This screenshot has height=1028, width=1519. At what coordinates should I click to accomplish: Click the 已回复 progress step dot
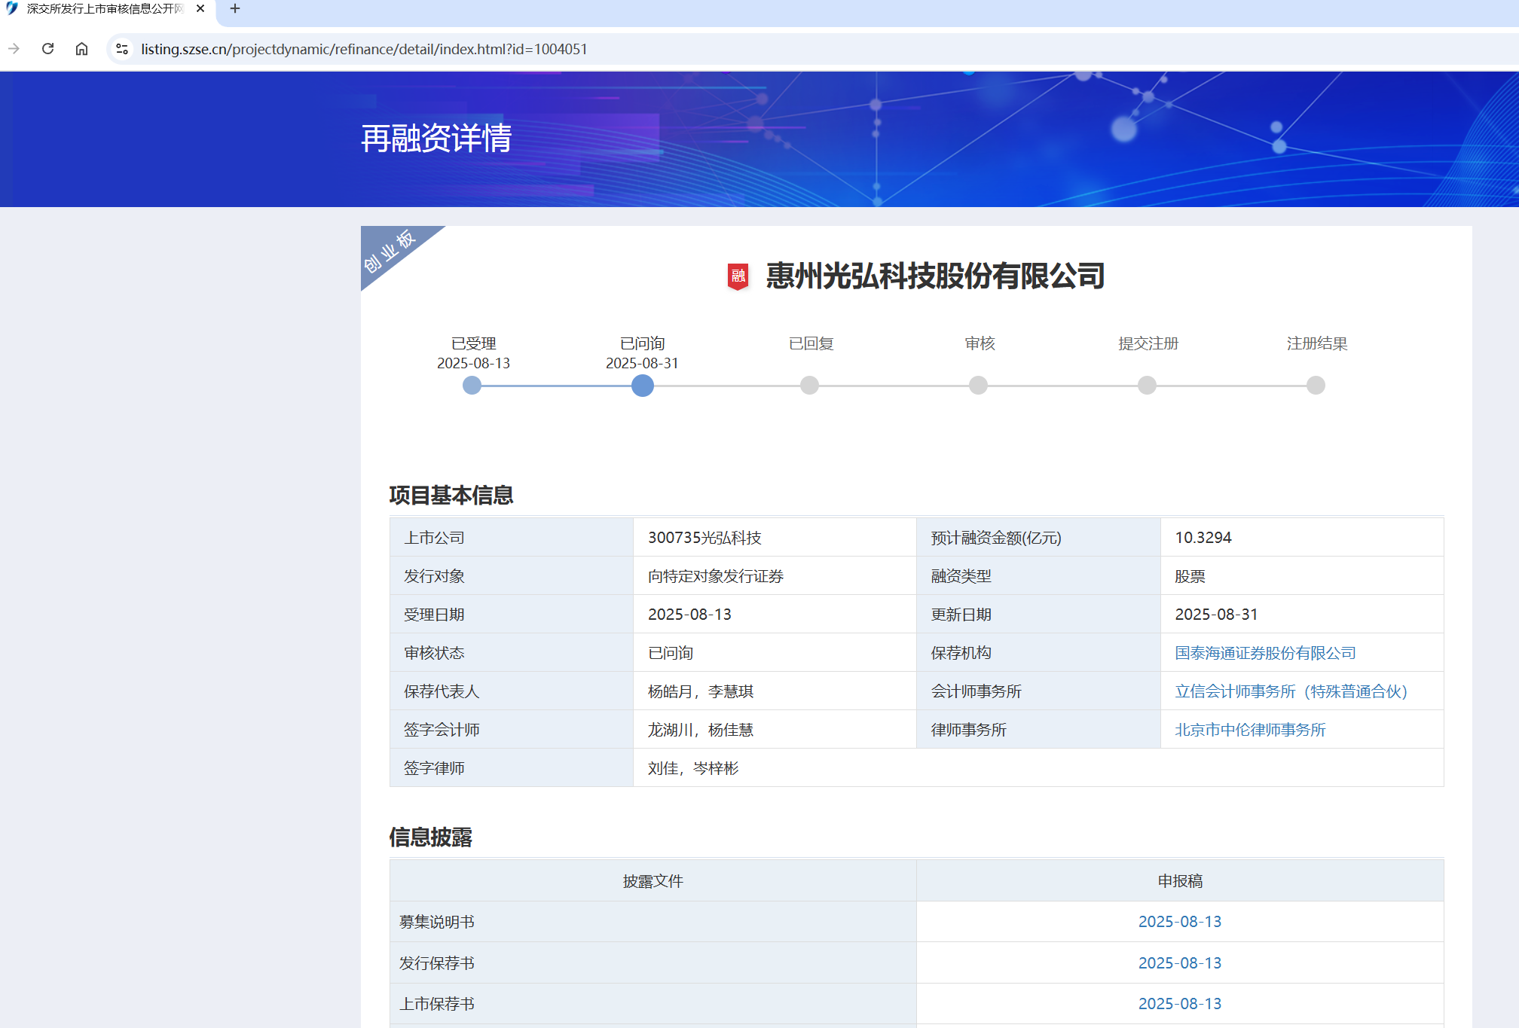809,386
